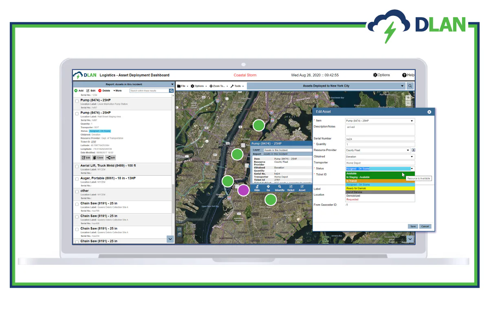Choose the yellow Ready for Demob status option

pos(380,188)
